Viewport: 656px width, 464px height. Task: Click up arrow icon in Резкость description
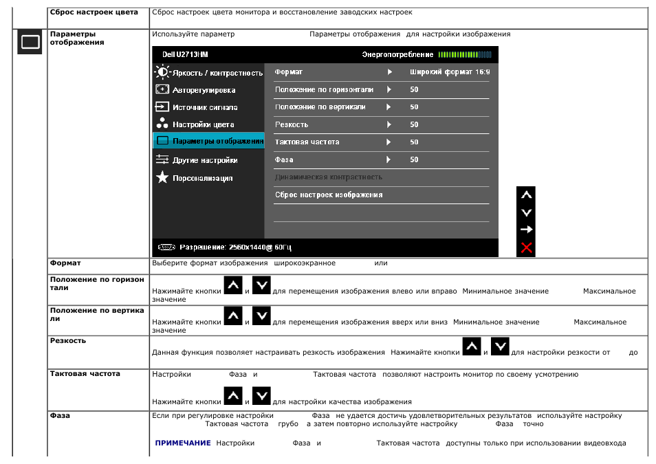(x=472, y=346)
